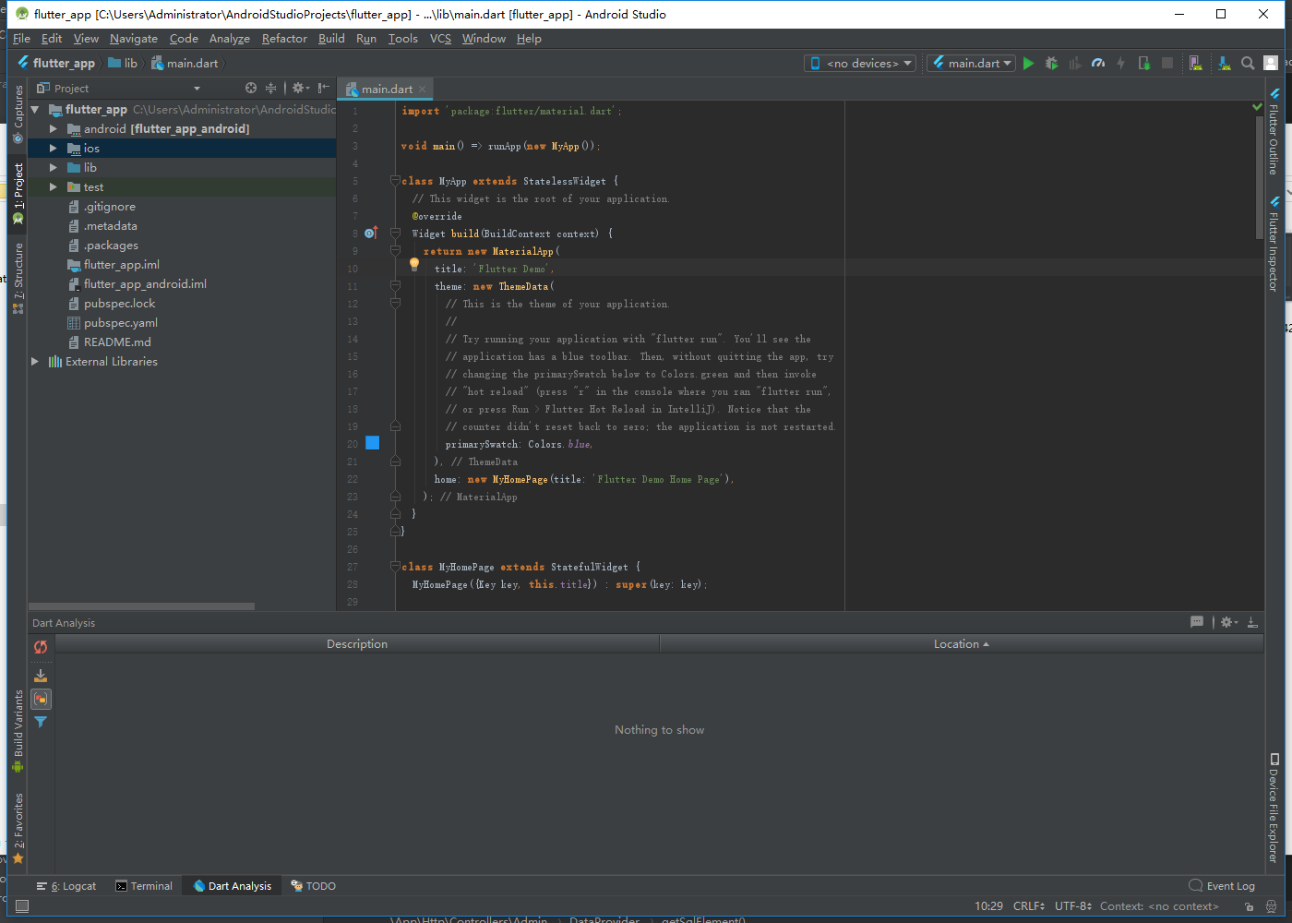Image resolution: width=1292 pixels, height=923 pixels.
Task: Click the lightbulb quick-fix icon in editor
Action: (x=414, y=265)
